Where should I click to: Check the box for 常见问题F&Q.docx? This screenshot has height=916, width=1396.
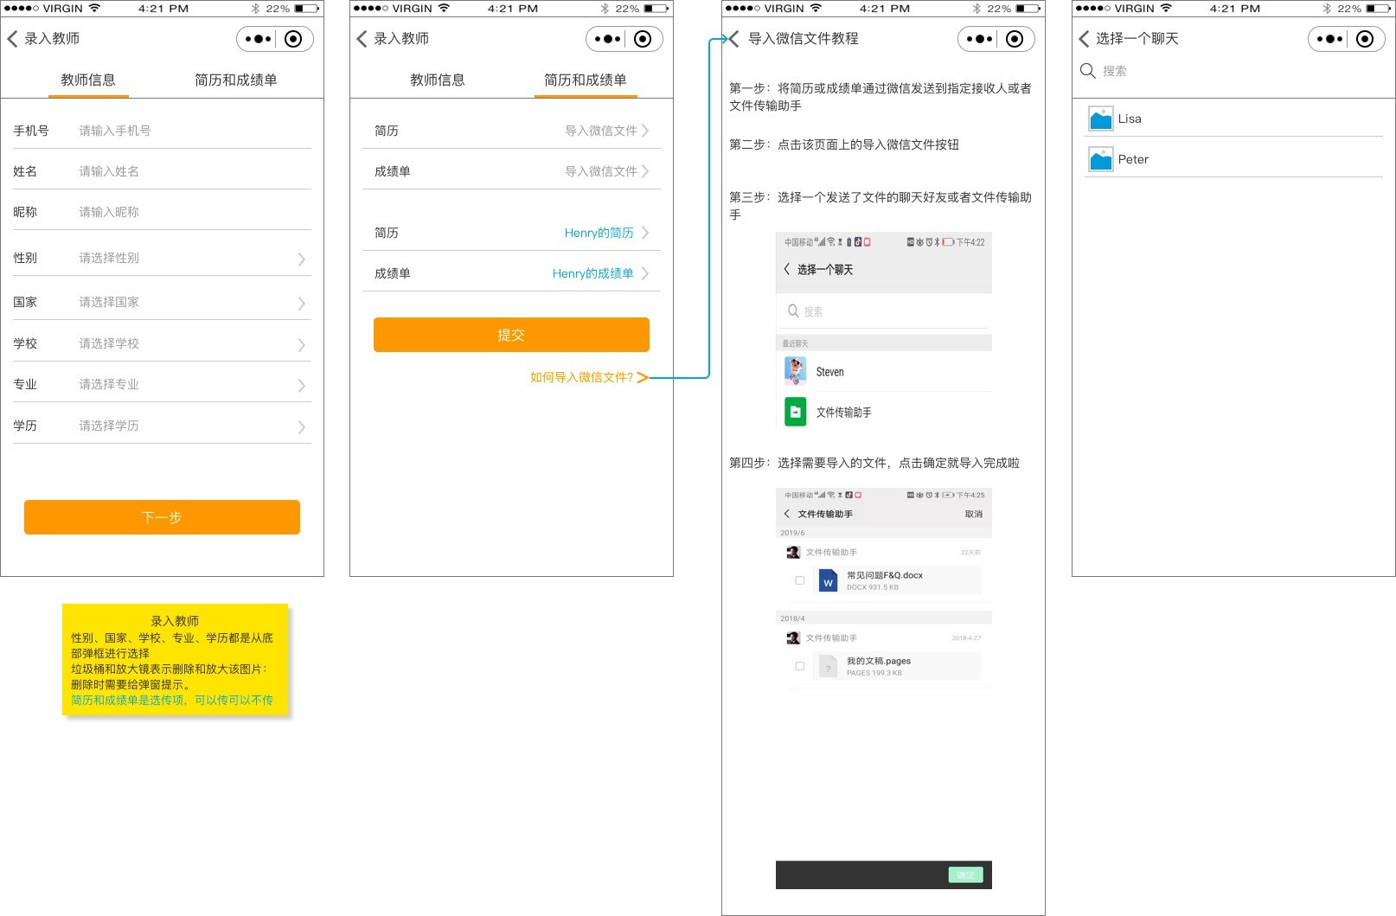point(800,580)
